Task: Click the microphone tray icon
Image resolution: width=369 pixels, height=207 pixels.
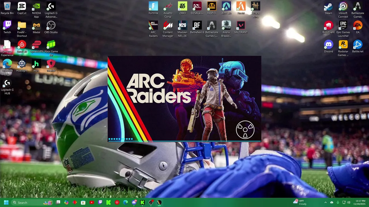Action: click(x=338, y=202)
